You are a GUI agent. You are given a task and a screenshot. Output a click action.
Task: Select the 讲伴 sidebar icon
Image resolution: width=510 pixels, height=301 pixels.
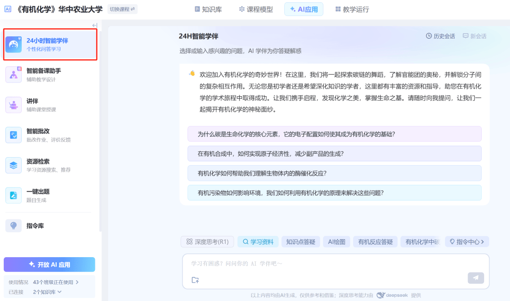tap(14, 105)
